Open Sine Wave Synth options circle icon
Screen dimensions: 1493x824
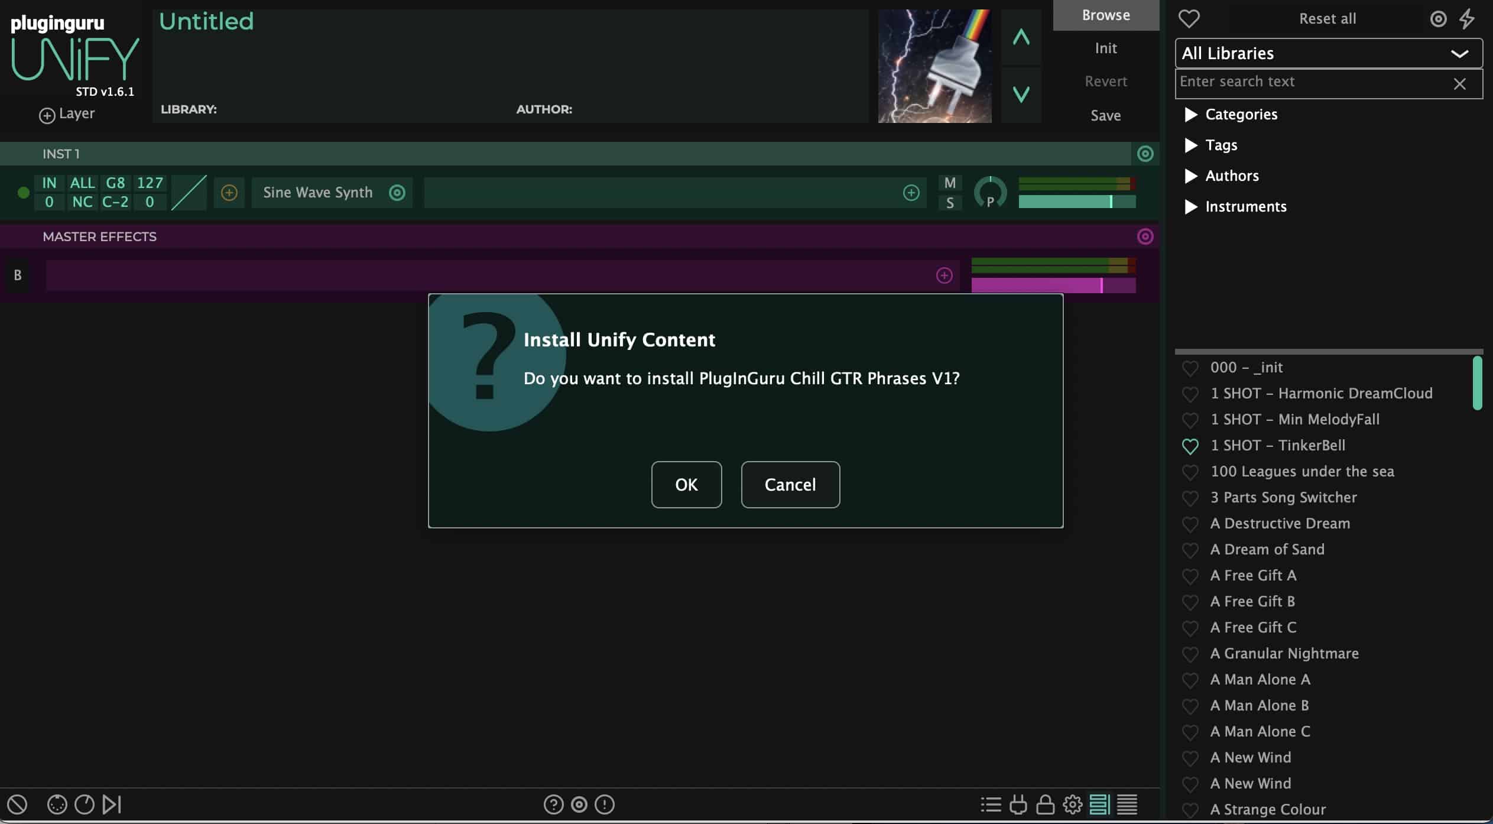[397, 193]
